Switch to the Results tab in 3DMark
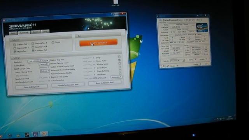 coord(35,32)
